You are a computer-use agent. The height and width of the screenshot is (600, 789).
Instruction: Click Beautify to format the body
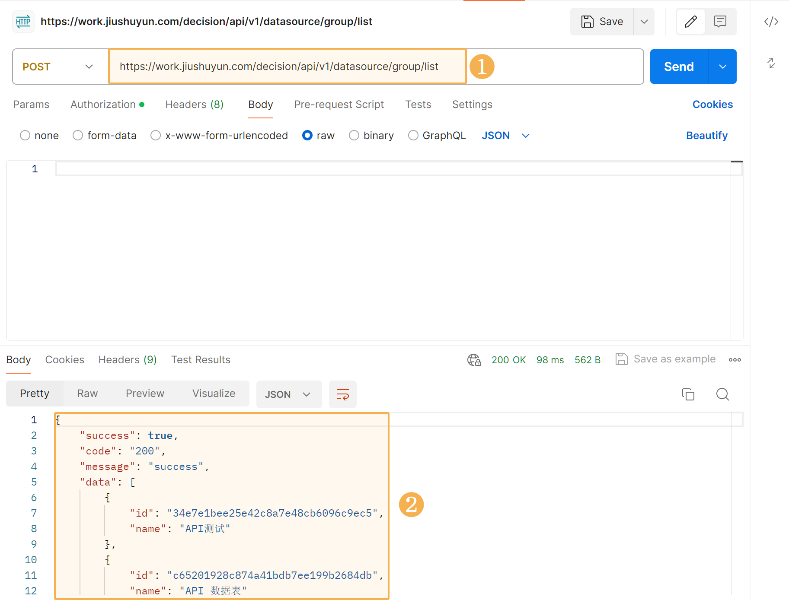(706, 136)
